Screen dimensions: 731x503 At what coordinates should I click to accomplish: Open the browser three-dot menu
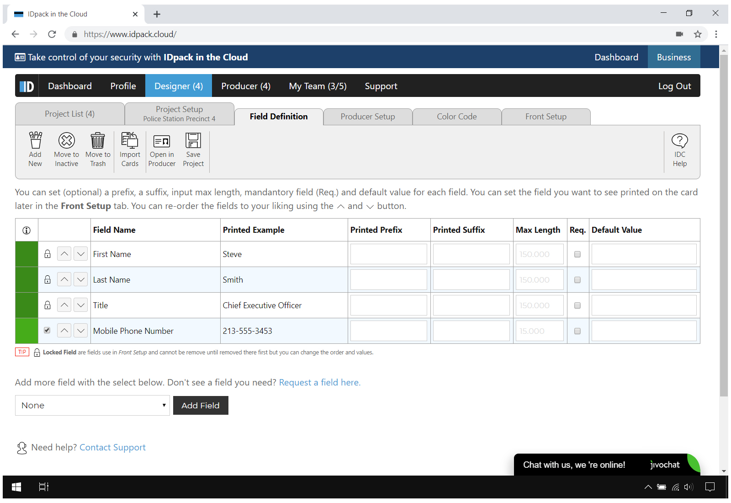(x=716, y=34)
